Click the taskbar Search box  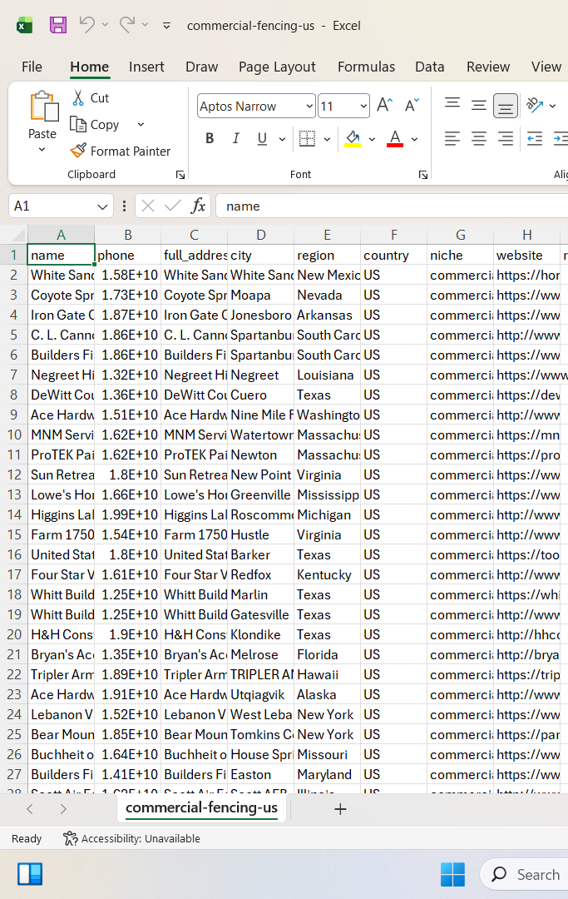(524, 874)
